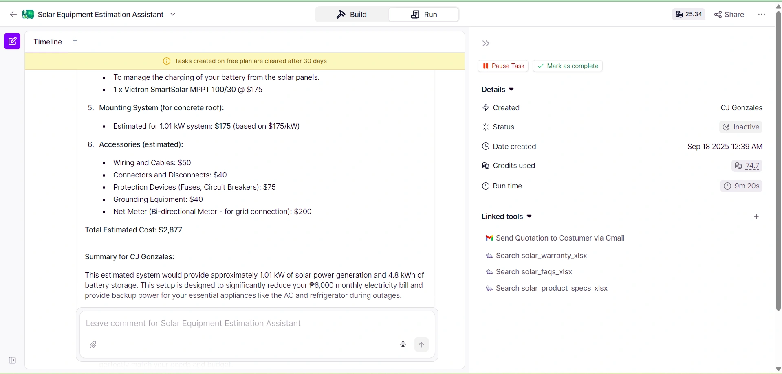Viewport: 782px width, 374px height.
Task: Add a new linked tool
Action: coord(756,217)
